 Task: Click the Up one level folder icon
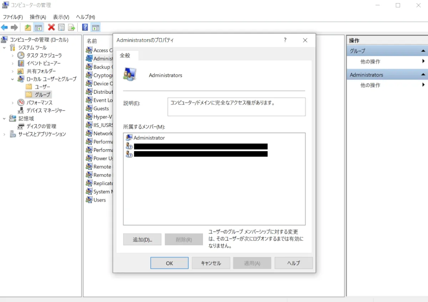(x=28, y=27)
